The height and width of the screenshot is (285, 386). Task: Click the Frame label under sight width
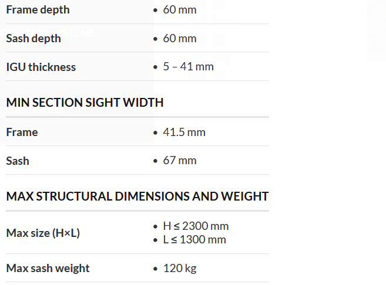(22, 132)
